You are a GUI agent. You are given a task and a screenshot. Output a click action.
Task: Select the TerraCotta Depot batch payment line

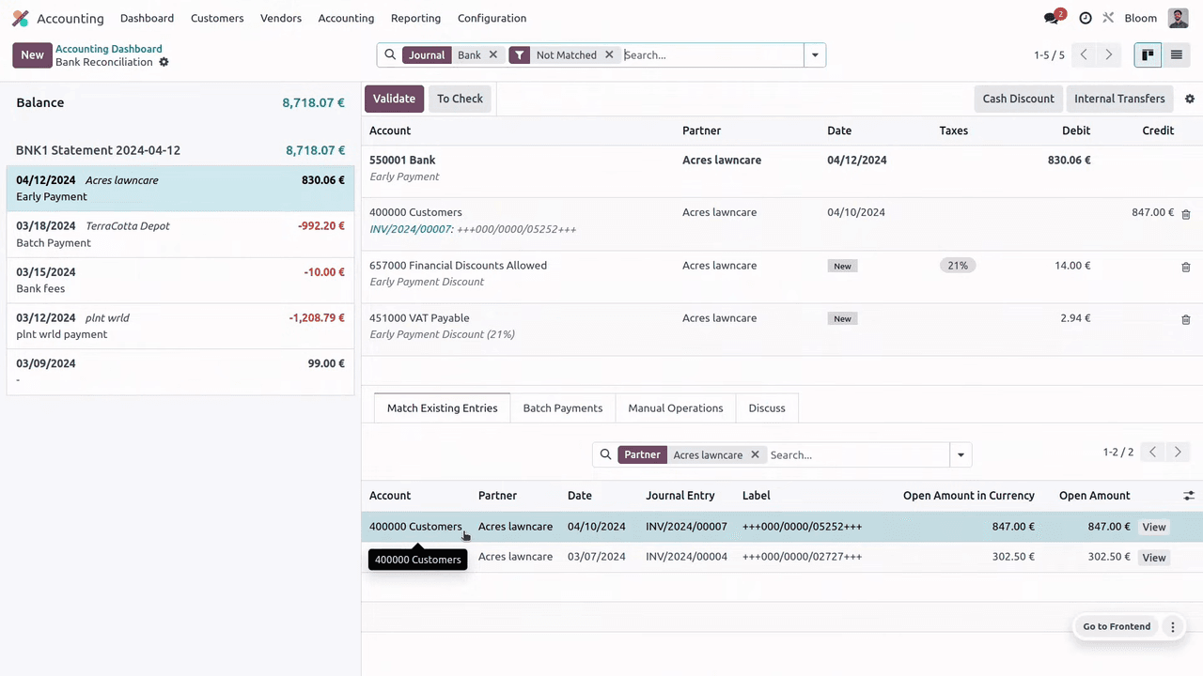point(180,234)
